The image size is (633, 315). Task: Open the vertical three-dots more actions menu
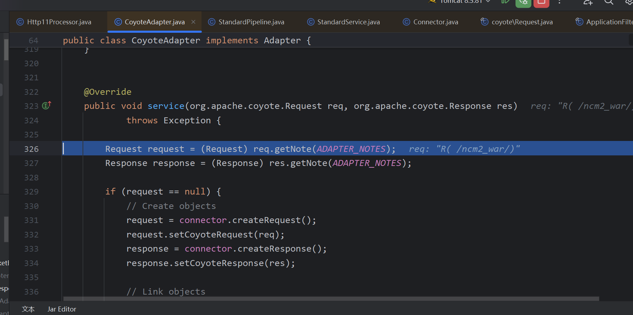tap(560, 2)
